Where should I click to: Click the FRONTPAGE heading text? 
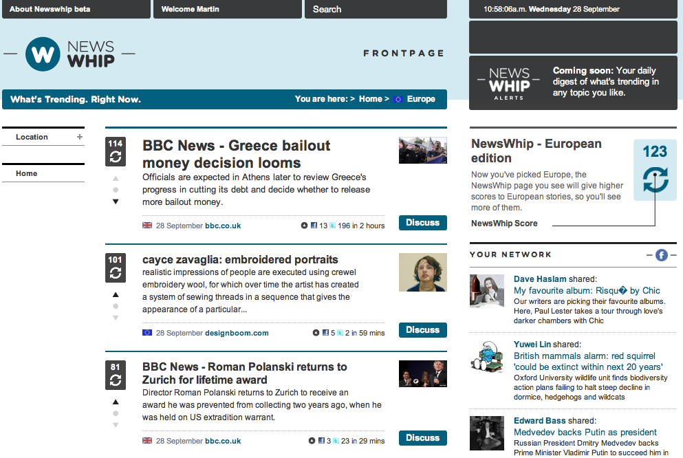(404, 53)
